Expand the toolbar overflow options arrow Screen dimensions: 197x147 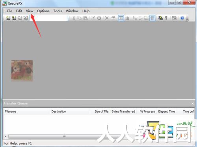pos(187,19)
